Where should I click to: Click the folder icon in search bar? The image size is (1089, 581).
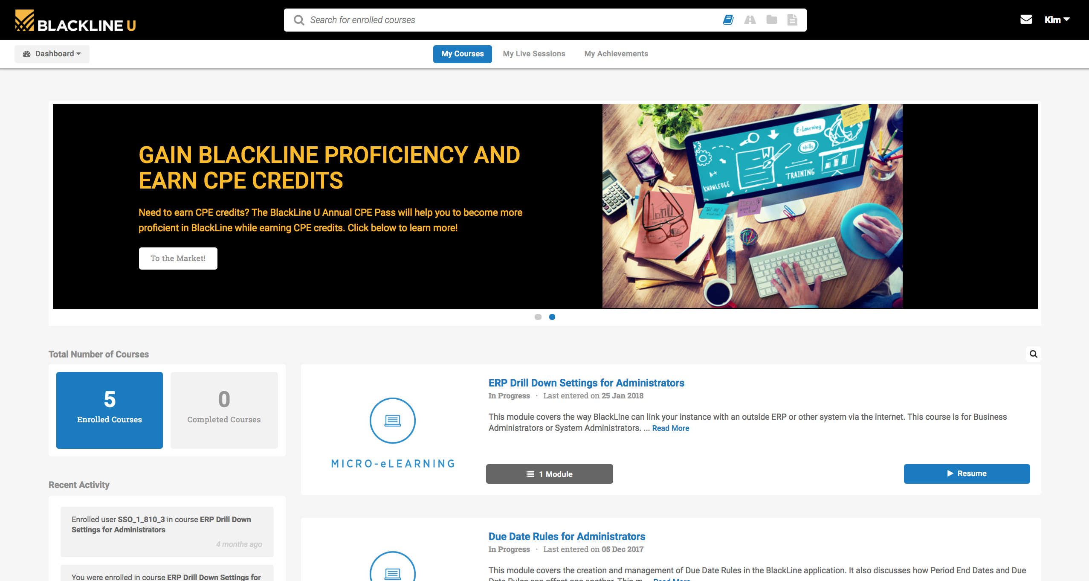(771, 20)
